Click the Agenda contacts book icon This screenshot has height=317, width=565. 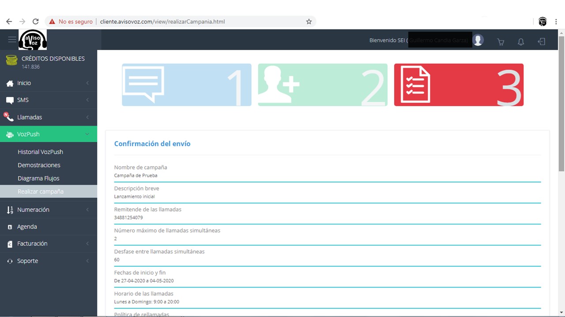10,227
